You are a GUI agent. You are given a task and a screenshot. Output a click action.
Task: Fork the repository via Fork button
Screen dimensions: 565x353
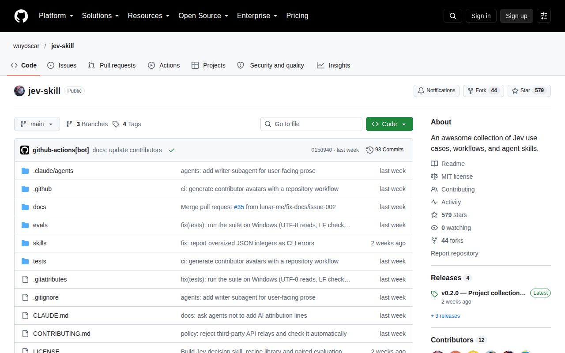click(483, 90)
